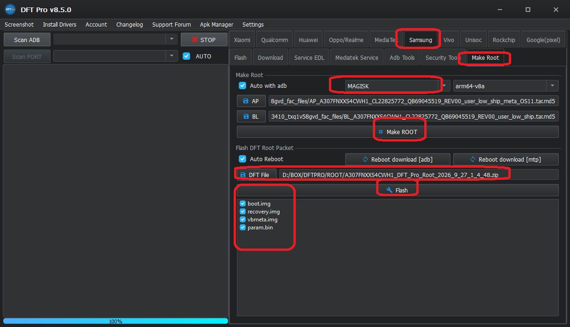The width and height of the screenshot is (570, 327).
Task: Open the Changelog menu
Action: tap(129, 24)
